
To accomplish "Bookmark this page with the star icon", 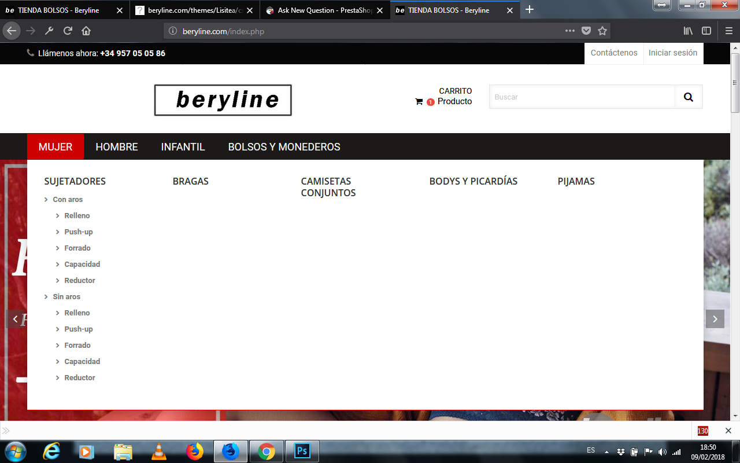I will 602,31.
